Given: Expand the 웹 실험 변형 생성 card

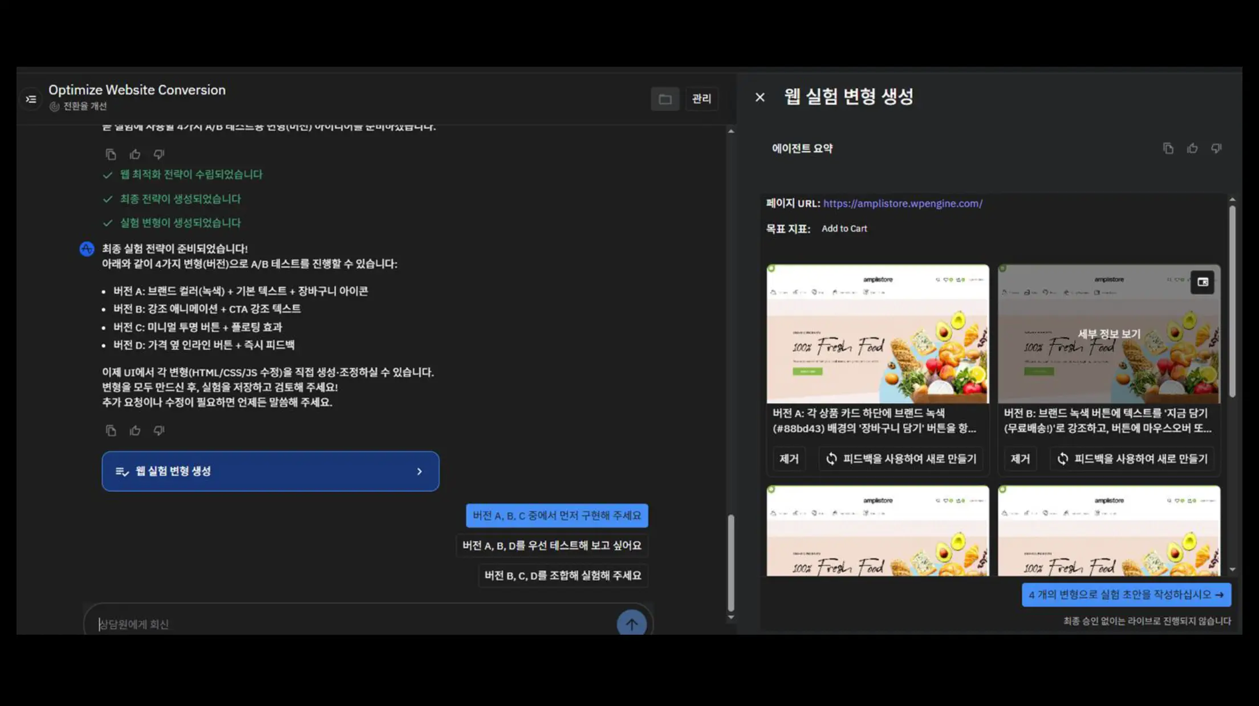Looking at the screenshot, I should click(270, 472).
